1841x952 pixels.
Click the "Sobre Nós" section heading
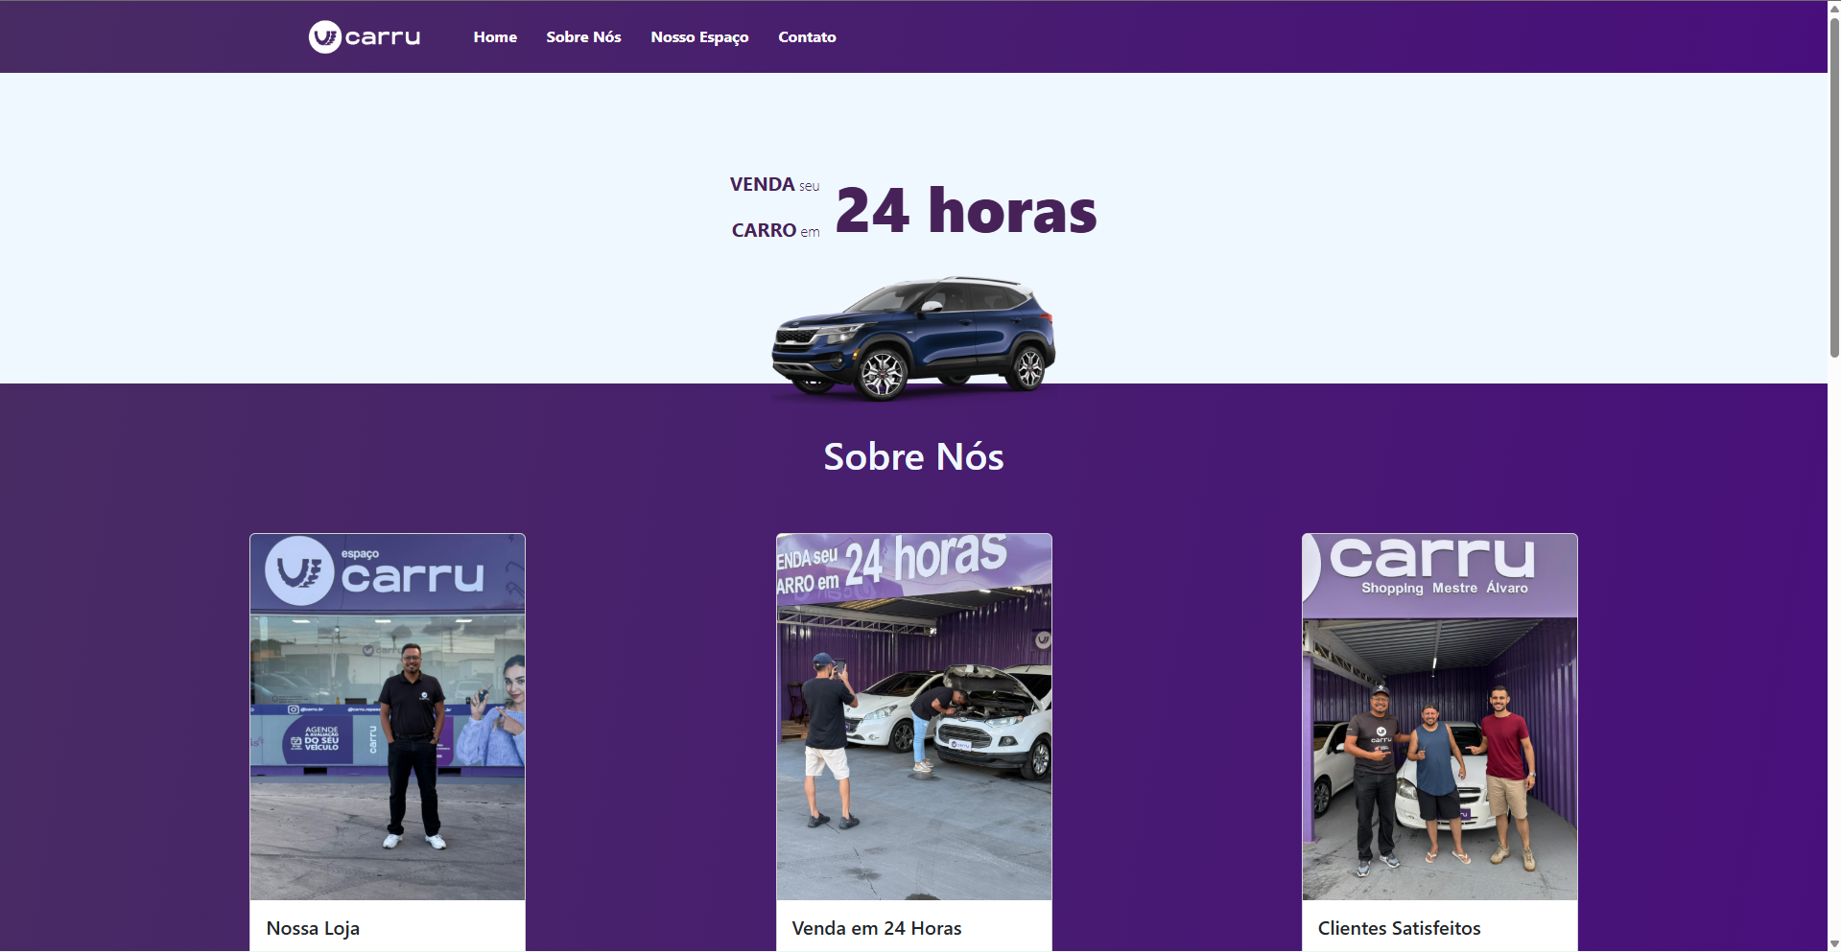[x=914, y=457]
